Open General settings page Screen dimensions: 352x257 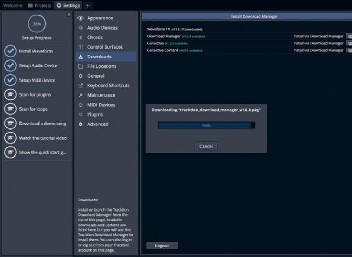point(106,76)
